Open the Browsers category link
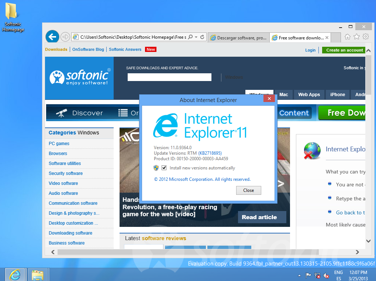This screenshot has width=376, height=281. tap(58, 153)
